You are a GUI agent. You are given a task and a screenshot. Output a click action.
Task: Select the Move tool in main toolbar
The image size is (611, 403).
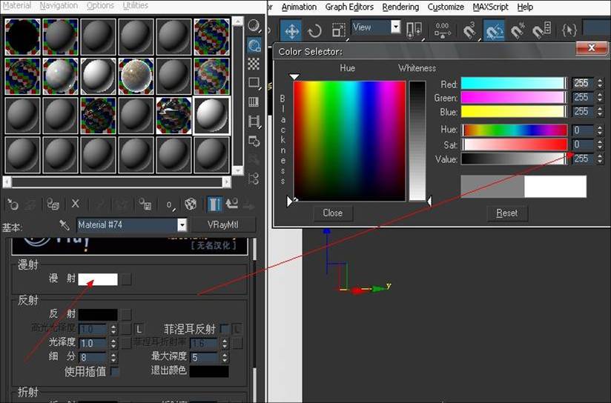coord(291,30)
